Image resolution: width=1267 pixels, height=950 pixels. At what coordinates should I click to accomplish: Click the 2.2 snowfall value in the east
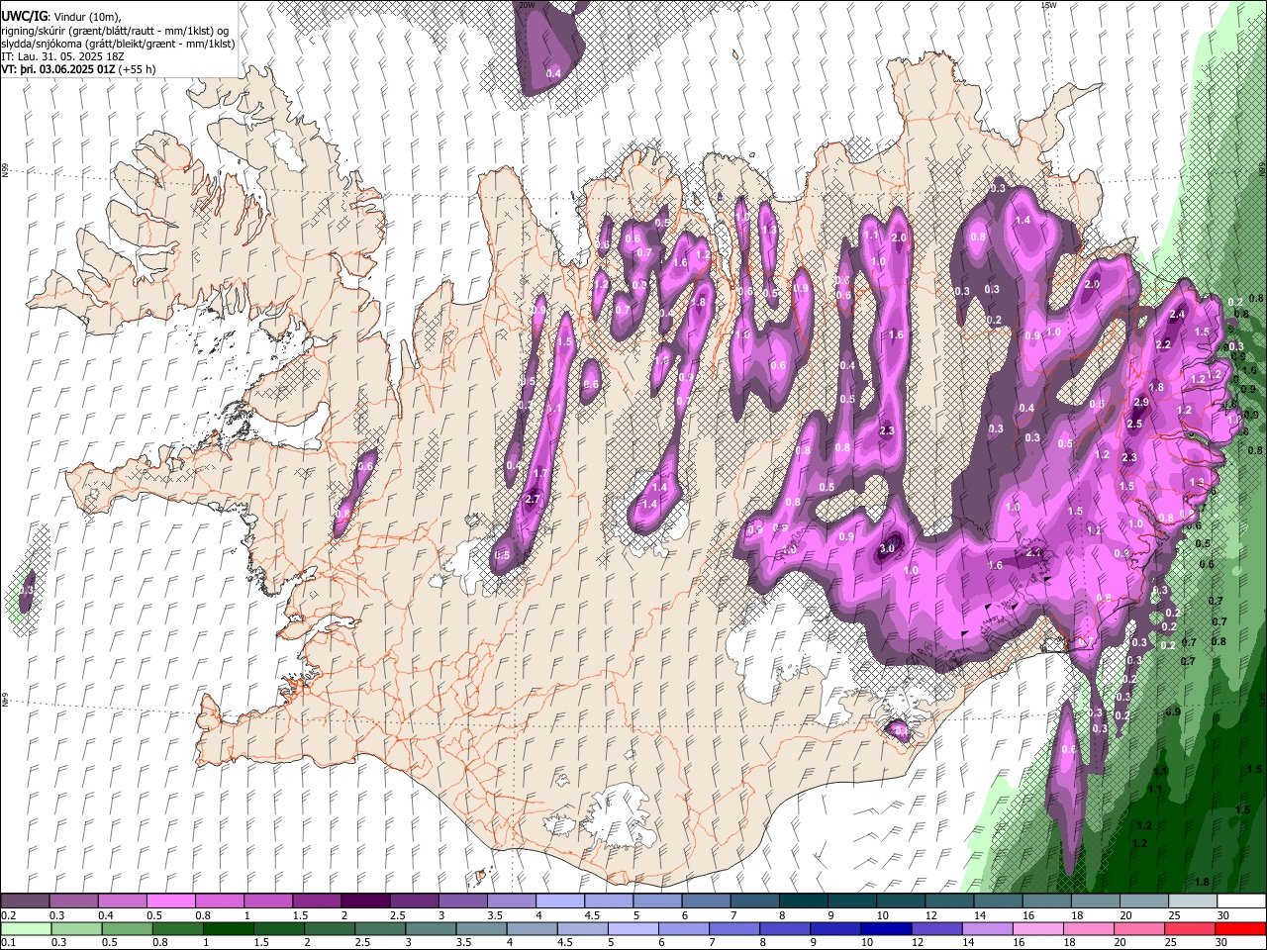pos(1163,344)
